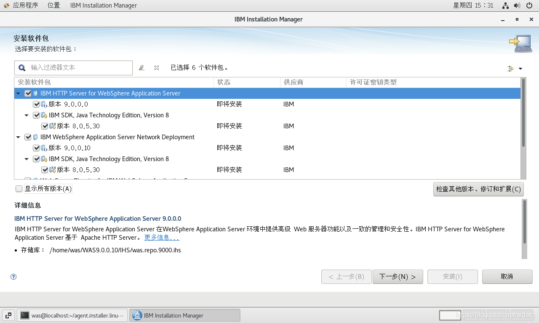Click the 许可证密钥类型 column header
Viewport: 539px width, 323px height.
click(433, 82)
